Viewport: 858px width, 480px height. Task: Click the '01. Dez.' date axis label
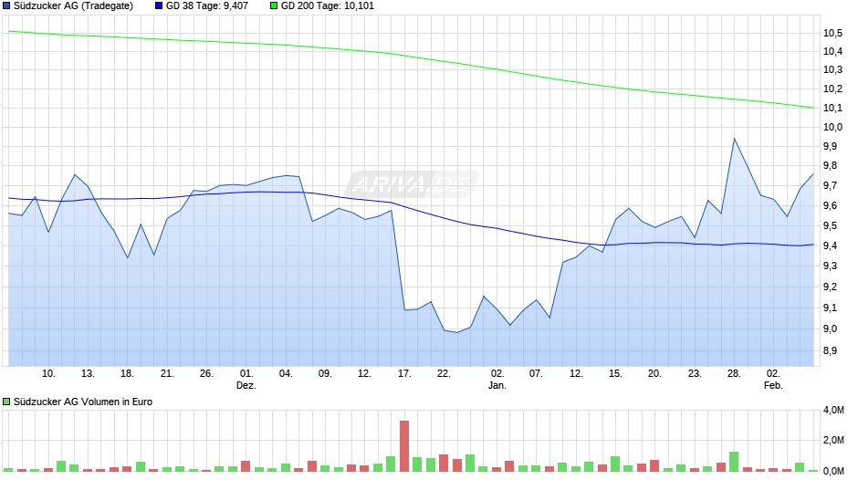coord(246,380)
